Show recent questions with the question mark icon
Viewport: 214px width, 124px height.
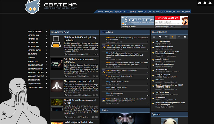pos(179,37)
